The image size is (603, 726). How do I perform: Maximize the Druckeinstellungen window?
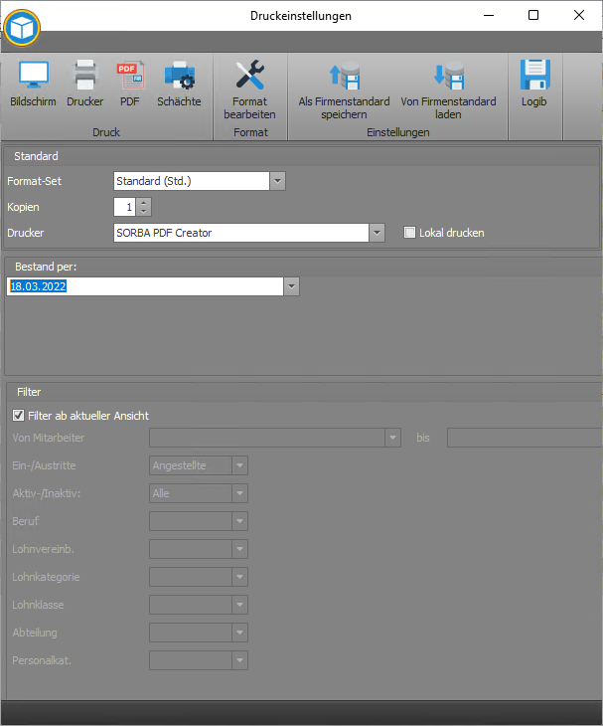pos(533,15)
